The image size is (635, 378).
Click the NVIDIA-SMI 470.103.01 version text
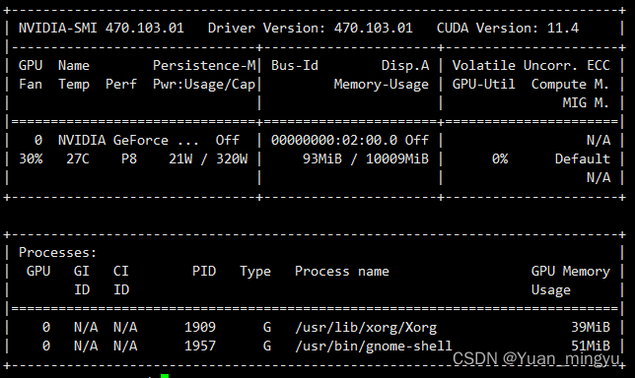click(x=102, y=28)
